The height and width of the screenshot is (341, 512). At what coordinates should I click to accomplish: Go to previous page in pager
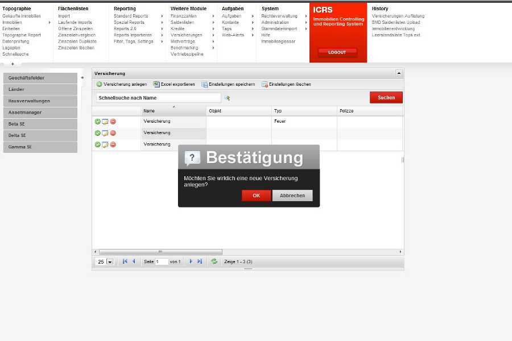tap(134, 261)
